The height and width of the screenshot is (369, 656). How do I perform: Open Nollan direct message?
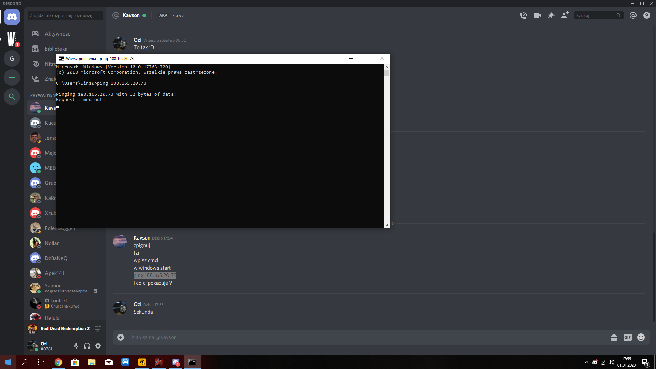point(52,243)
